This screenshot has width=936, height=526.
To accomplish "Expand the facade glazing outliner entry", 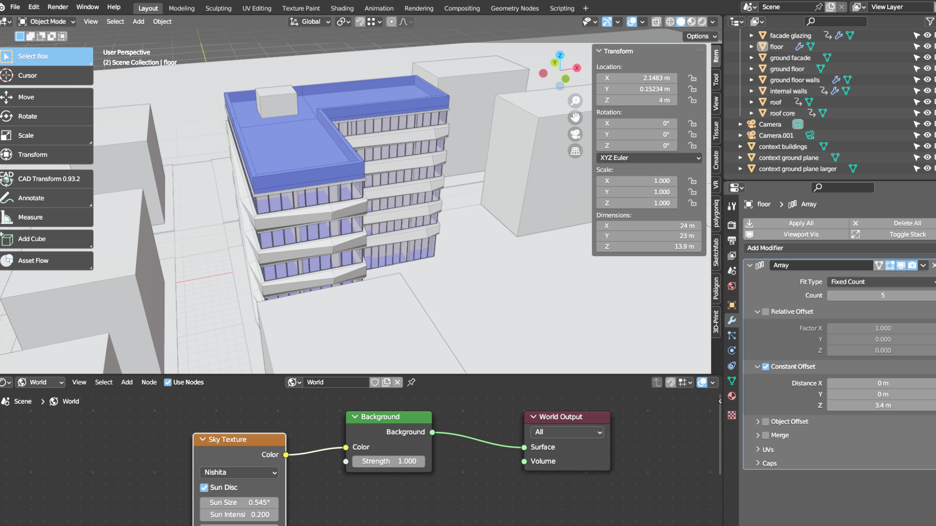I will pos(751,35).
